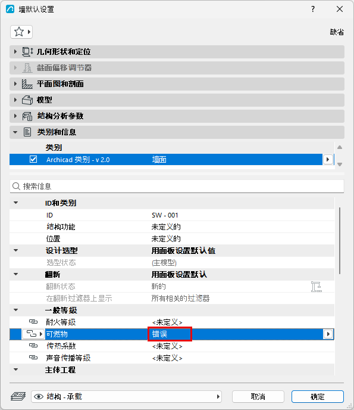354x410 pixels.
Task: Click the 声音传播等级 value <未定义>
Action: tap(167, 358)
